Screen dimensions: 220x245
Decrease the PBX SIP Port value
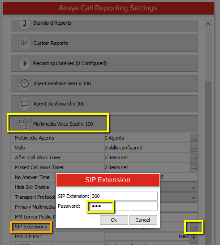[x=194, y=238]
